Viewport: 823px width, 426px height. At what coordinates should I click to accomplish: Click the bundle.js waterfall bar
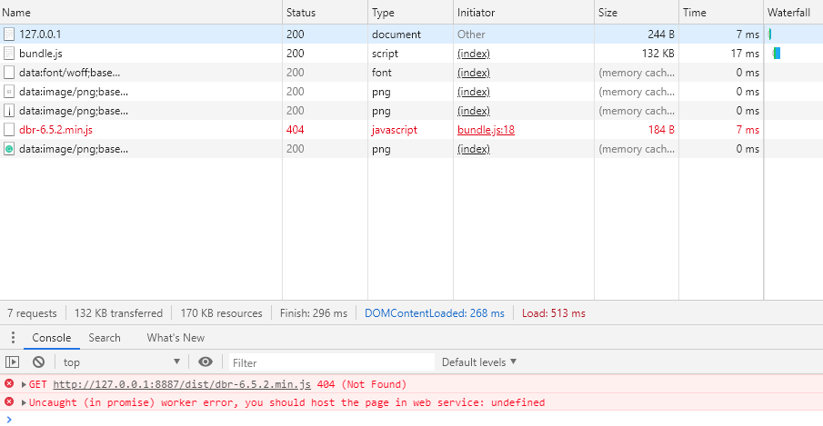coord(777,54)
